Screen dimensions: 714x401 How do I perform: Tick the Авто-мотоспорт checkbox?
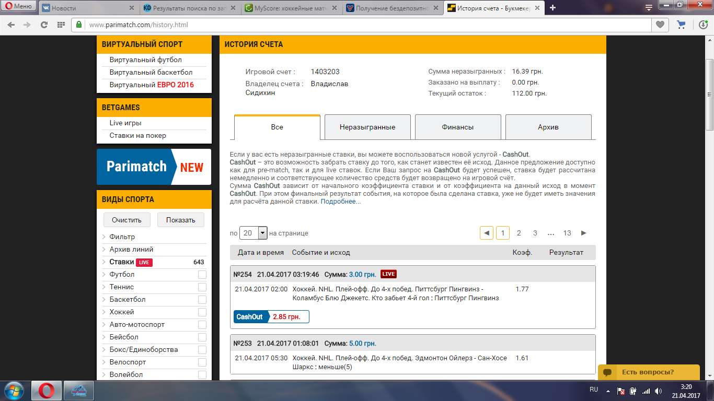202,325
